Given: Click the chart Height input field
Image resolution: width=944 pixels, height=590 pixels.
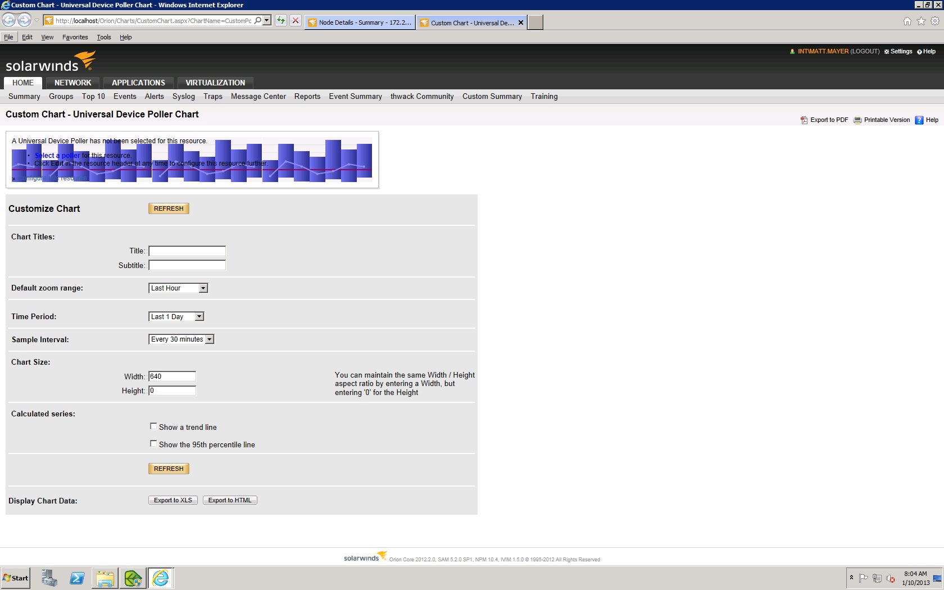Looking at the screenshot, I should pos(172,391).
